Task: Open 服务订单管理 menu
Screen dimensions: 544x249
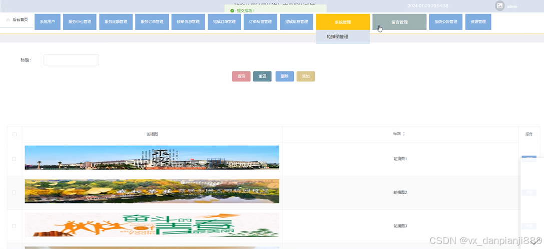Action: (152, 22)
